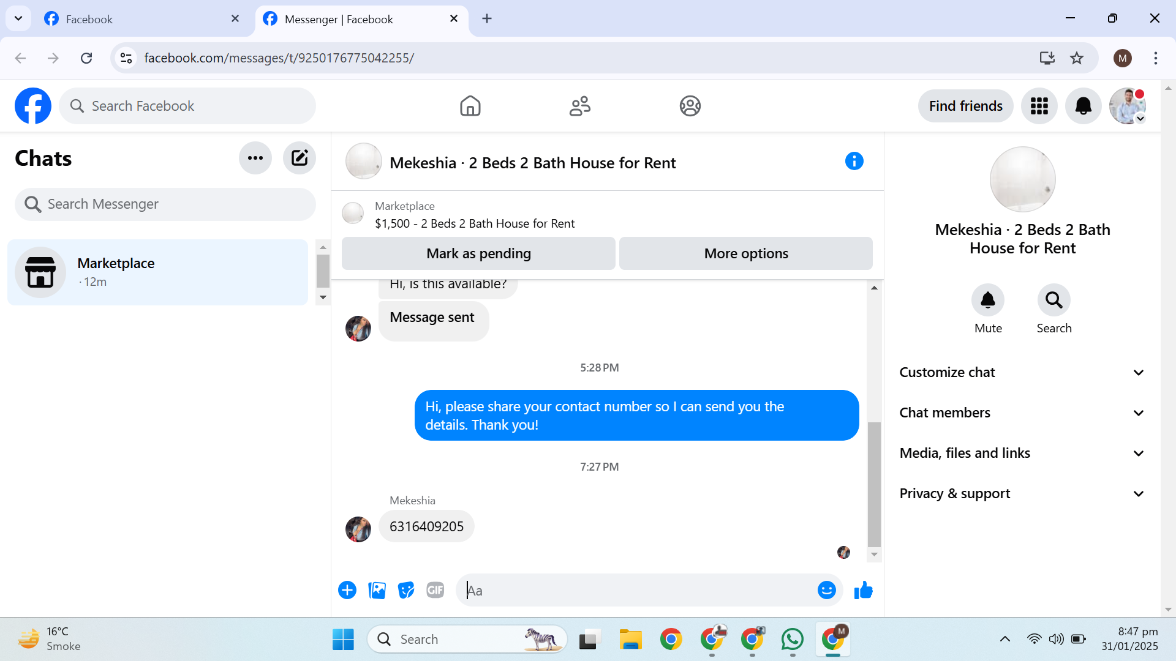Go back to the previous page

[20, 58]
